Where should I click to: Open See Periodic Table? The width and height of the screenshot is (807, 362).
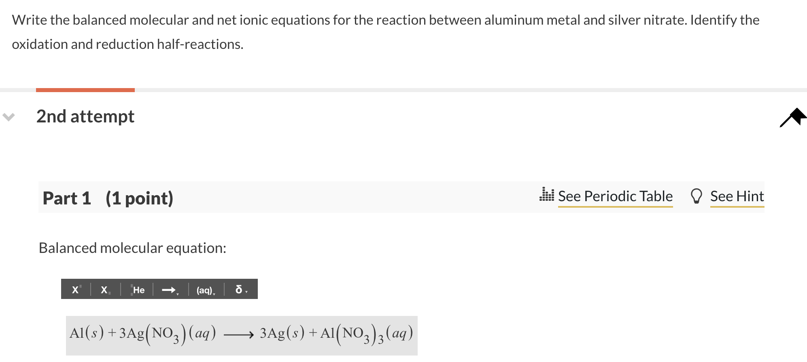click(x=616, y=196)
